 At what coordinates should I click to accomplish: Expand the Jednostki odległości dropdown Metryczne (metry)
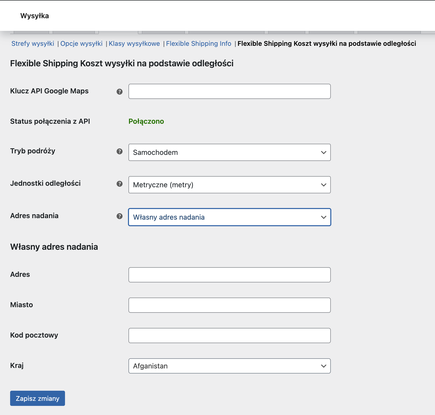(230, 185)
